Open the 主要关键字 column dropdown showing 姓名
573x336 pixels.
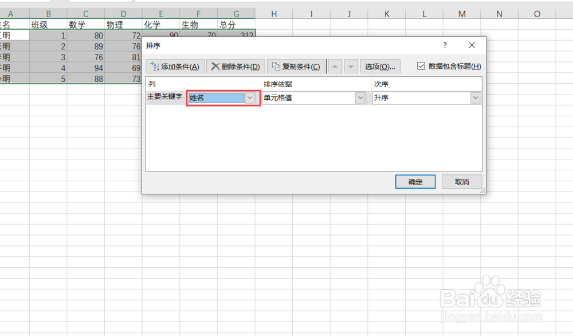point(250,97)
